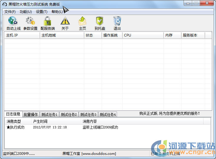
Task: Click 到托盘 shield icon
Action: coord(100,21)
